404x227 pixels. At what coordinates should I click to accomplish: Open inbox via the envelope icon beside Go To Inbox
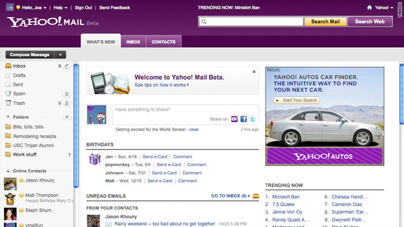(256, 196)
